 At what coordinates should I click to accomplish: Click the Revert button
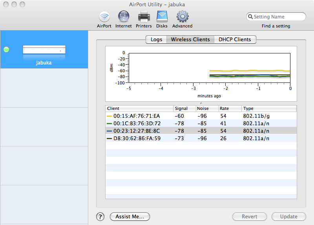point(250,217)
